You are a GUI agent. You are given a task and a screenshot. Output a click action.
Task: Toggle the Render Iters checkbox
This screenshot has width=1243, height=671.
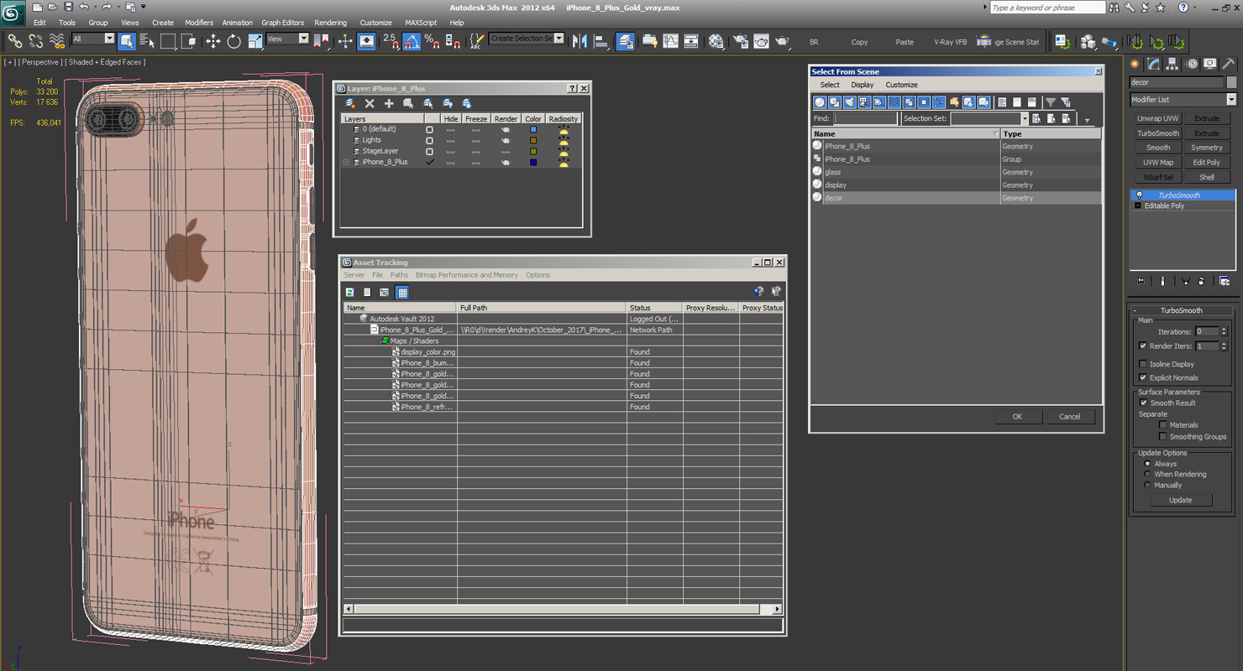(x=1142, y=346)
